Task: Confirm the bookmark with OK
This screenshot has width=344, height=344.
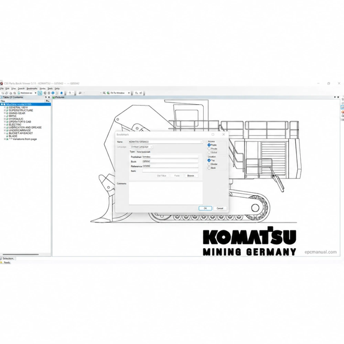Action: pyautogui.click(x=205, y=208)
